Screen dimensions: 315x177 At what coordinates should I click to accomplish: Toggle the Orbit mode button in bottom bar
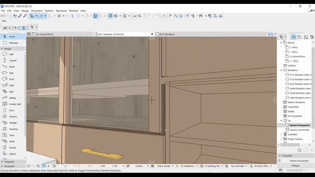click(x=44, y=166)
